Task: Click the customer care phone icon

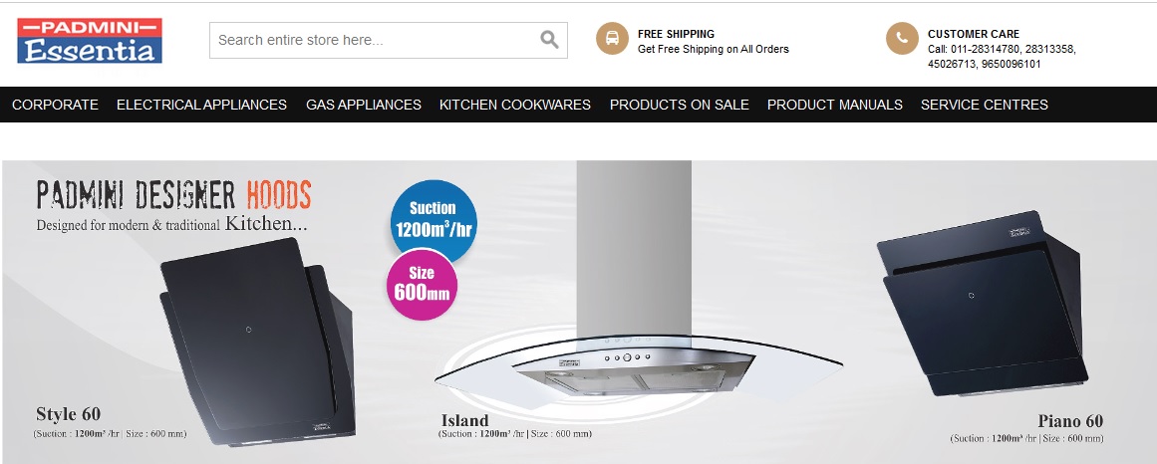Action: pyautogui.click(x=902, y=39)
